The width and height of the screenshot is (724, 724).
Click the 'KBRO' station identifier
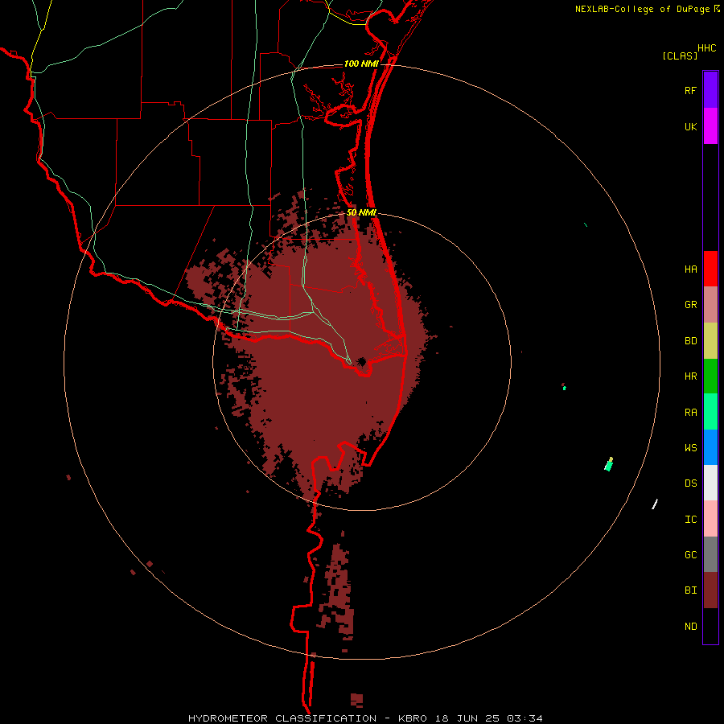click(413, 718)
